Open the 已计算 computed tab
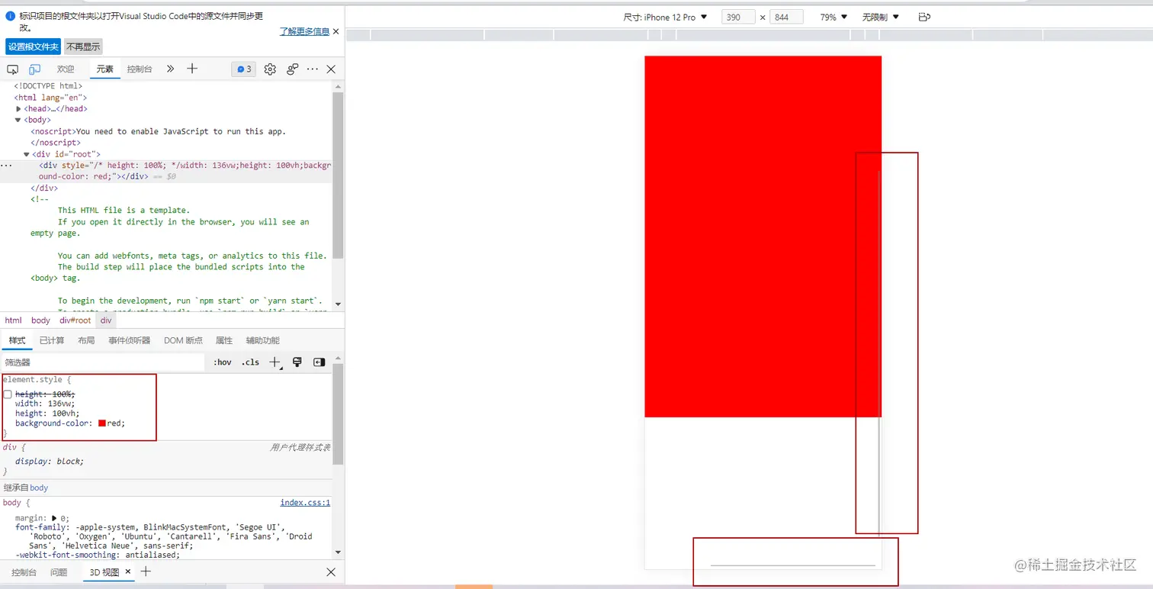The width and height of the screenshot is (1153, 589). (52, 340)
